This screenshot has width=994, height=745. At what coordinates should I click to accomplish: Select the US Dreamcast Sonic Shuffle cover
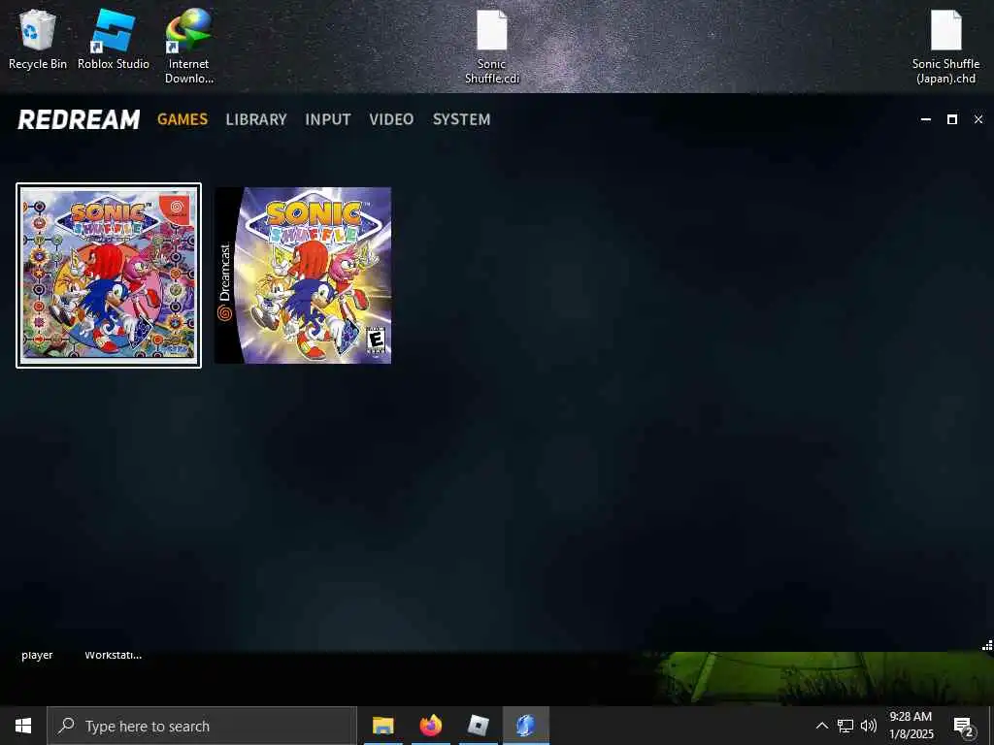click(x=303, y=275)
